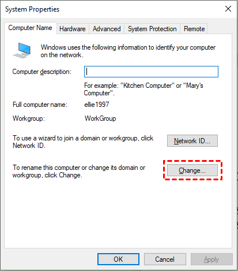Close the System Properties dialog
This screenshot has width=238, height=271.
point(228,9)
